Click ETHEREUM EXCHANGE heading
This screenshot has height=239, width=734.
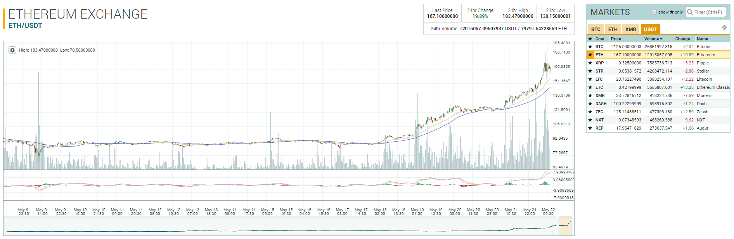(x=78, y=14)
